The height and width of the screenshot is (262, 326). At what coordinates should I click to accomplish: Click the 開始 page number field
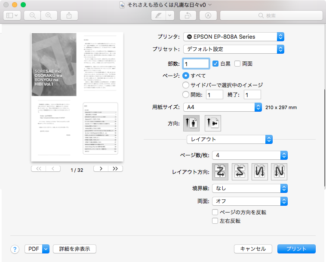pos(215,94)
